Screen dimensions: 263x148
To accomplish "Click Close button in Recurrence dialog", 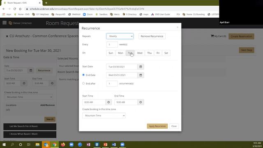I will [x=174, y=126].
